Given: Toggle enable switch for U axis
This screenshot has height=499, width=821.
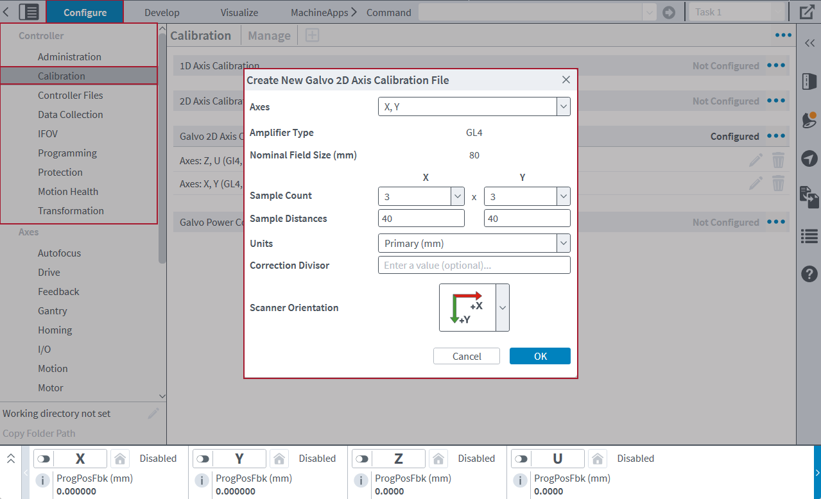Looking at the screenshot, I should 521,459.
